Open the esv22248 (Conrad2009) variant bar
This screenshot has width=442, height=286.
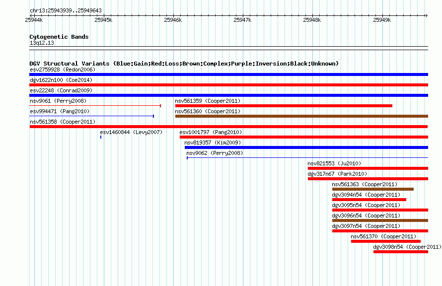[228, 95]
